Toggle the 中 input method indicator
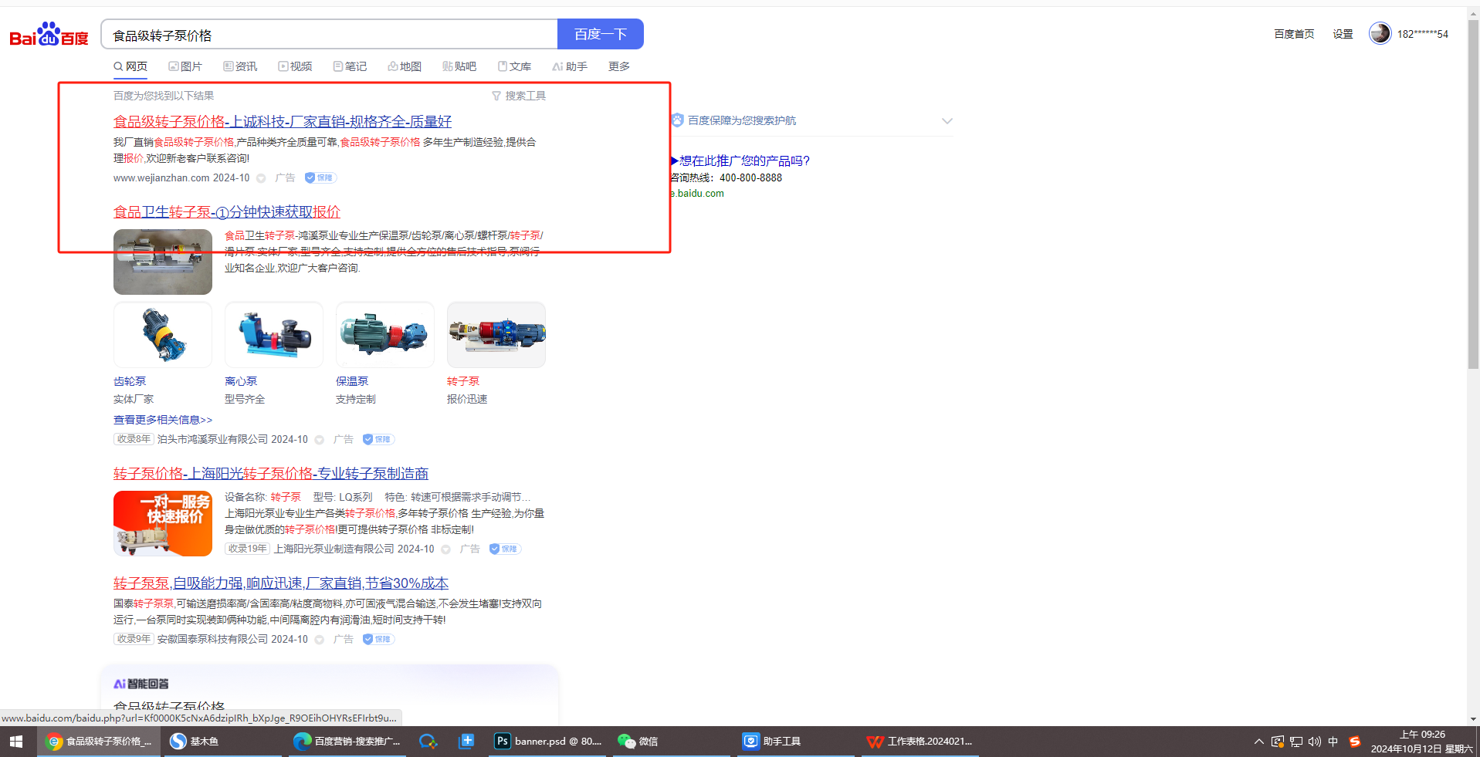1480x757 pixels. (x=1333, y=742)
